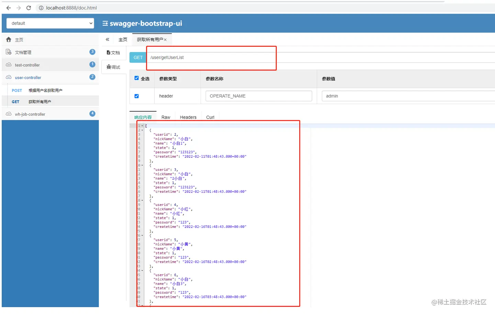Click the 文档管理 document icon
The width and height of the screenshot is (495, 314).
[x=9, y=52]
